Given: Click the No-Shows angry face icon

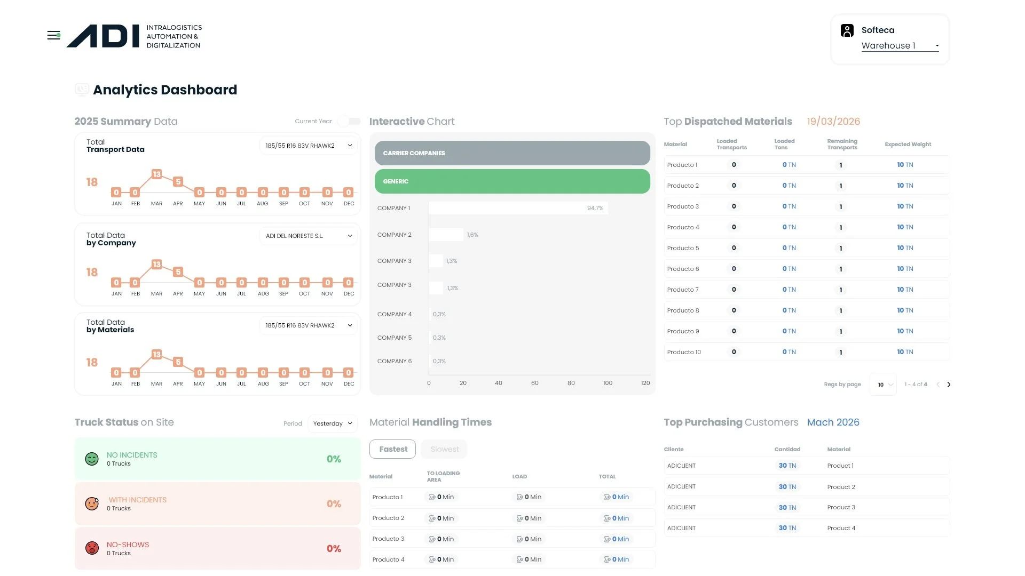Looking at the screenshot, I should [92, 548].
